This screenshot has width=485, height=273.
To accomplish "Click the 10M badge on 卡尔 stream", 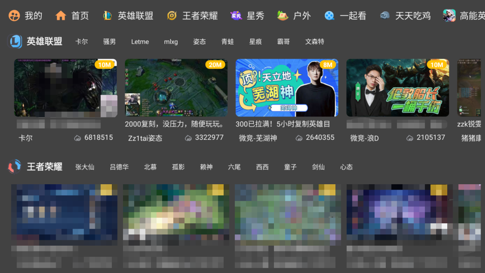I will (105, 65).
